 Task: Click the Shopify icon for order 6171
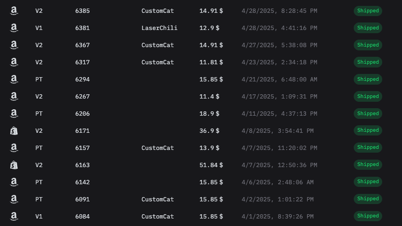[x=14, y=131]
